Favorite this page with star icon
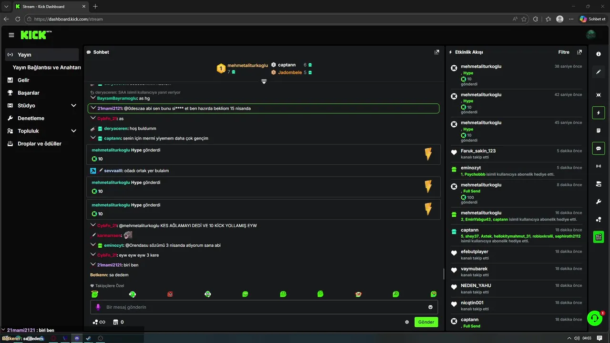Viewport: 610px width, 343px height. point(524,19)
